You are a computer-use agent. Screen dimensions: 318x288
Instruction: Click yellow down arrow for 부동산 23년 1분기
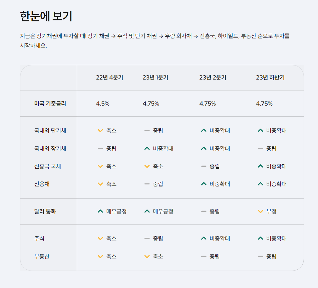point(147,257)
